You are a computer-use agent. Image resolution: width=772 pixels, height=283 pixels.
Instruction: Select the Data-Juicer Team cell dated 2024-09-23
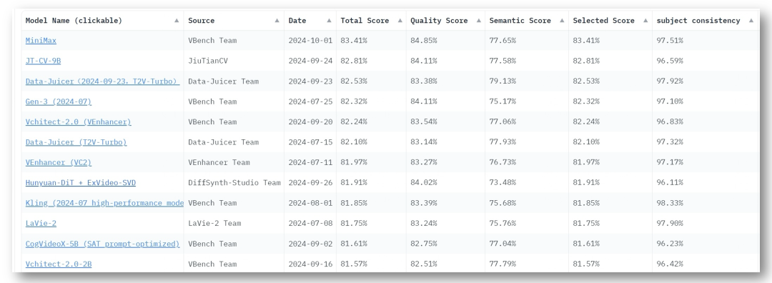234,81
